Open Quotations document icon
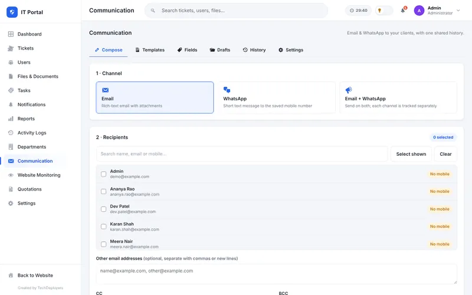 11,189
